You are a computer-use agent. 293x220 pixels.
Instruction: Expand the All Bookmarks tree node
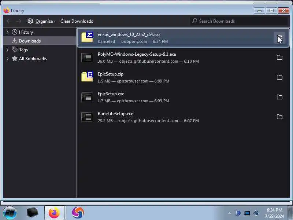coord(7,59)
